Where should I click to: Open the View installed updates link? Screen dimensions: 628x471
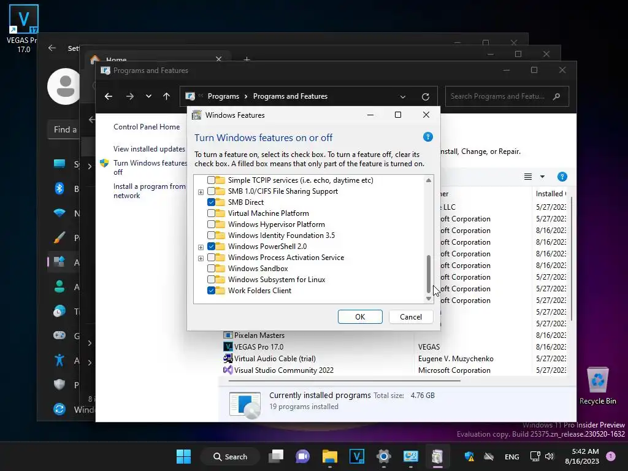pos(149,148)
